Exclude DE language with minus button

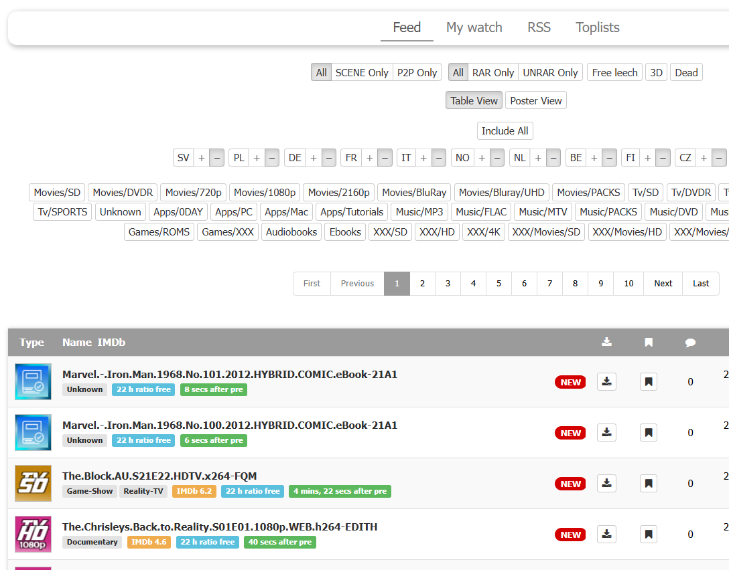point(328,158)
